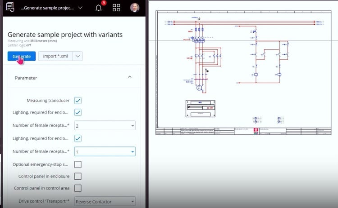The height and width of the screenshot is (208, 338).
Task: Check Control panel in control area
Action: pyautogui.click(x=78, y=188)
